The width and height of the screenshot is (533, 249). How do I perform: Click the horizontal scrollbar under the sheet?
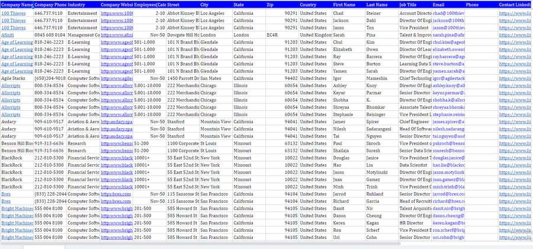click(201, 244)
